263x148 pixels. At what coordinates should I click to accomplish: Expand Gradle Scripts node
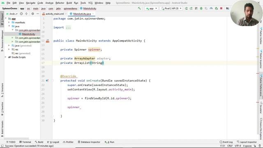pyautogui.click(x=5, y=57)
